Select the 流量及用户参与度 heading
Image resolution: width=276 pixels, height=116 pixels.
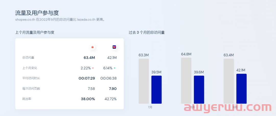click(37, 13)
